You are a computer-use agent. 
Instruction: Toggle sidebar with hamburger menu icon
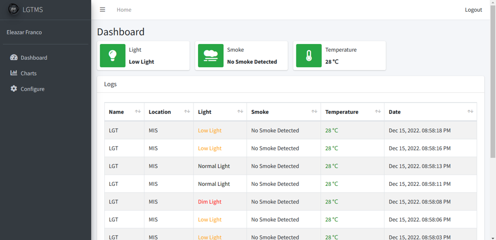point(102,10)
